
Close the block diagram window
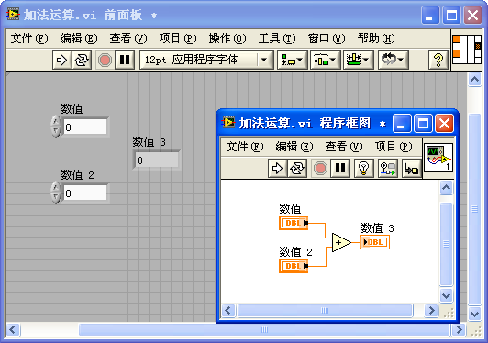tap(444, 124)
